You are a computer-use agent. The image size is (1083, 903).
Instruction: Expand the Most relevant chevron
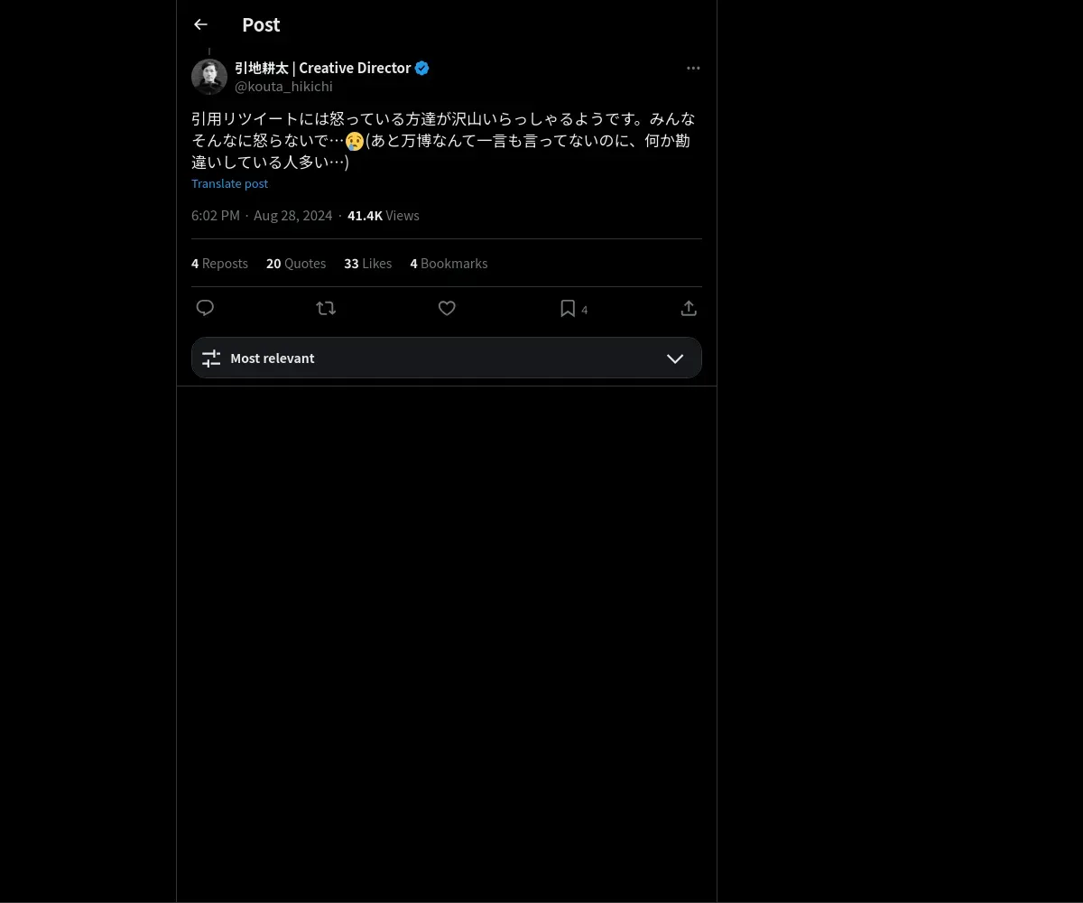point(675,358)
